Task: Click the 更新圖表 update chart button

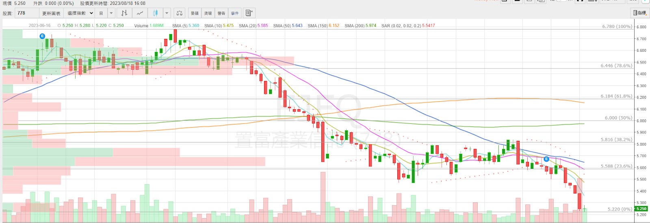Action: coord(52,13)
